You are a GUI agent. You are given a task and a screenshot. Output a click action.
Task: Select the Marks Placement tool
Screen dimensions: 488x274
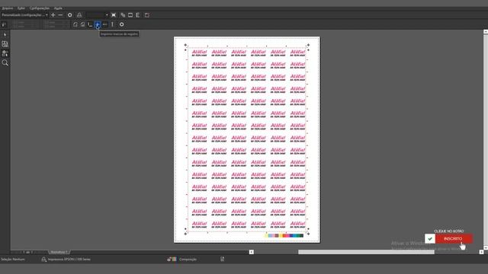5,53
